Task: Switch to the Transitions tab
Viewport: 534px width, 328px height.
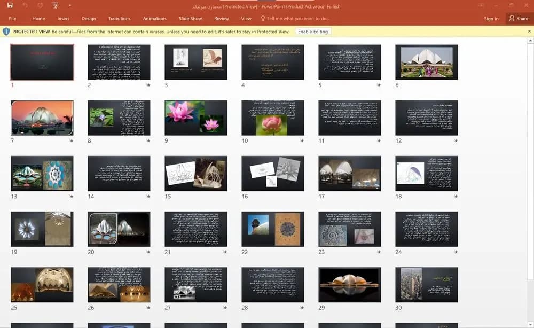Action: click(119, 18)
